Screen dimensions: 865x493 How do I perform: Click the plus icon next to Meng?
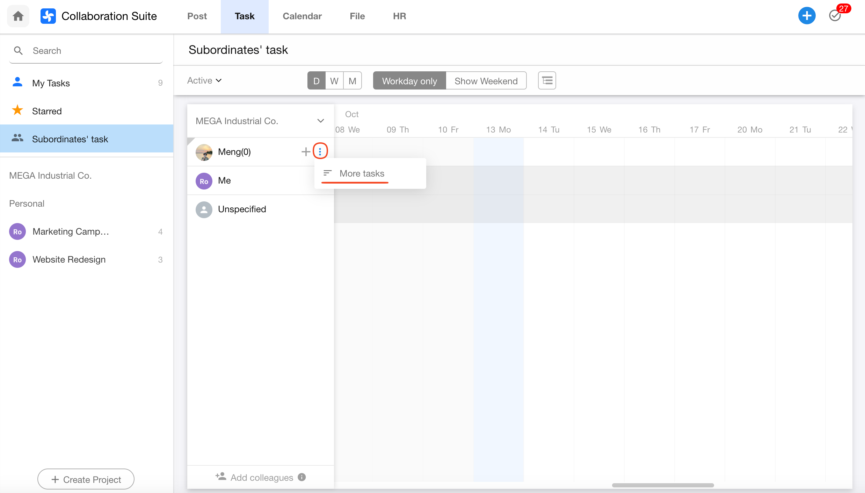[x=306, y=151]
